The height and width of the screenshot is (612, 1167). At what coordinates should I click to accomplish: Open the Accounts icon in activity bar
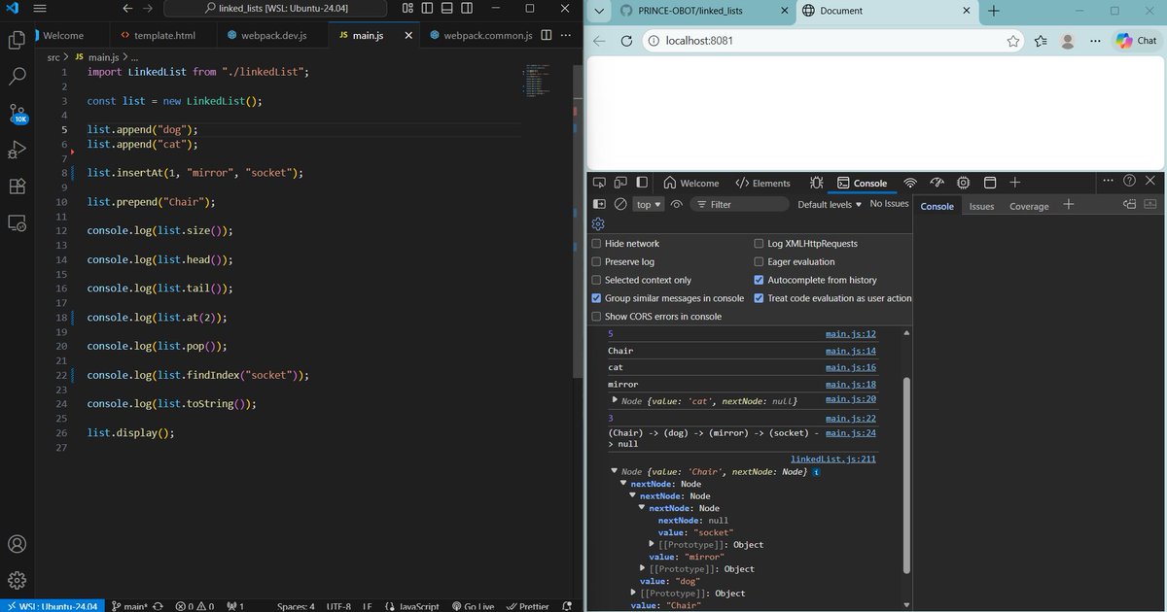[x=17, y=544]
